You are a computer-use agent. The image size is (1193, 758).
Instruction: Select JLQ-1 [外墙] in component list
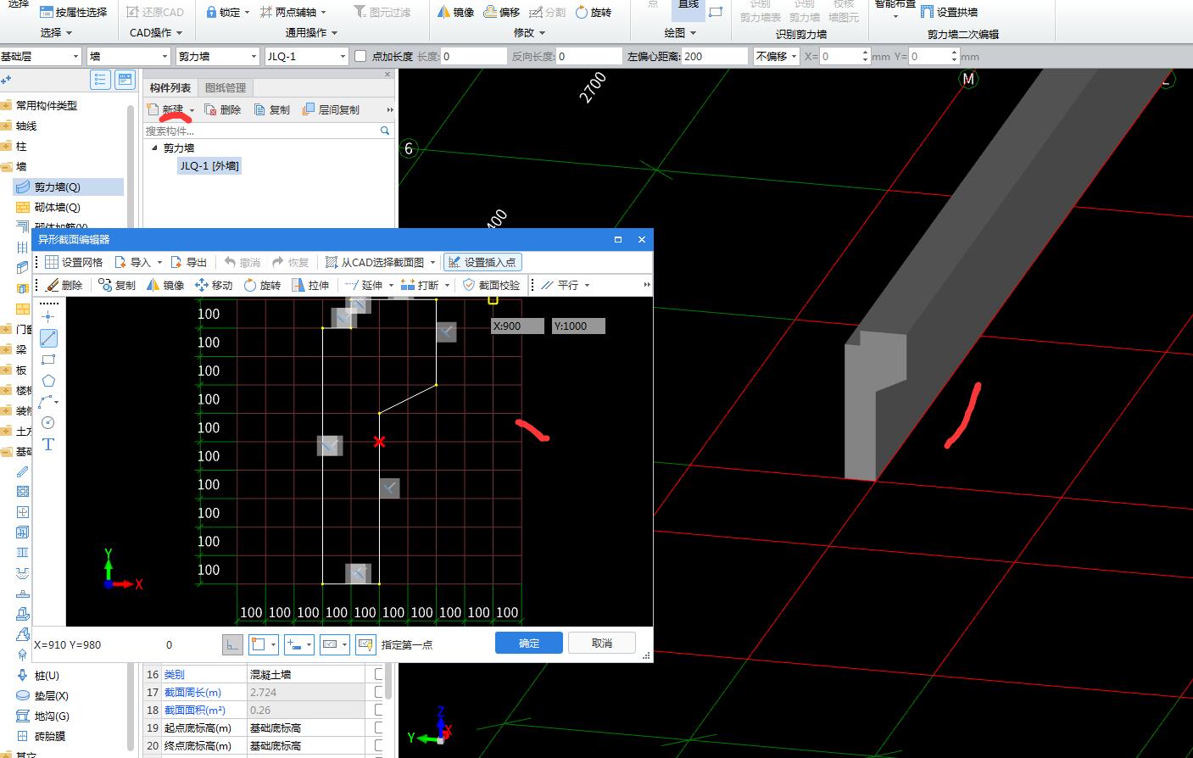209,166
